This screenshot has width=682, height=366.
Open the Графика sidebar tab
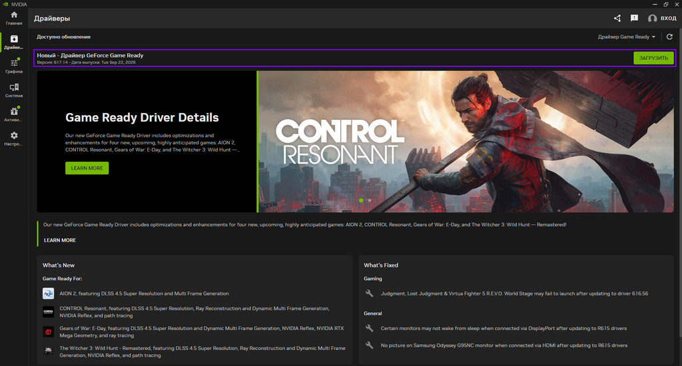point(14,66)
